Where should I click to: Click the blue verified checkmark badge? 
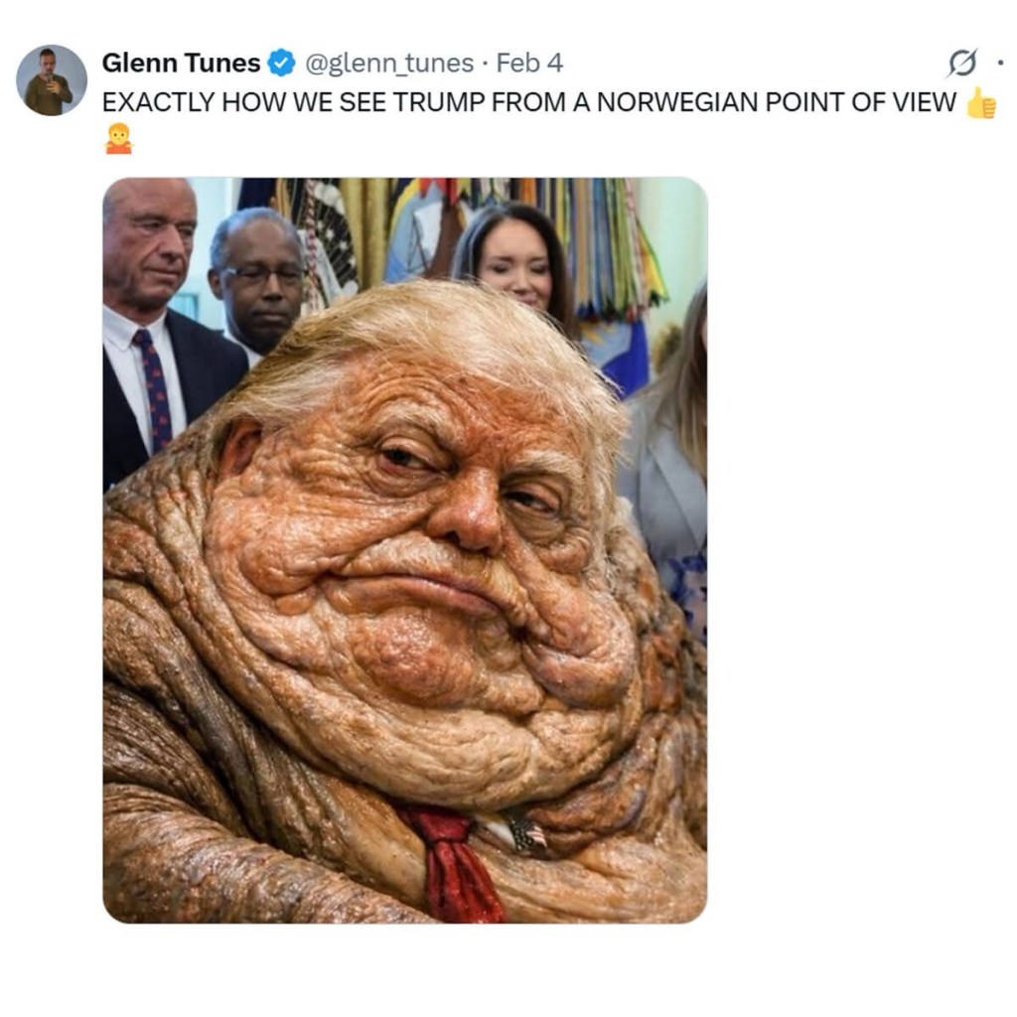click(x=281, y=63)
